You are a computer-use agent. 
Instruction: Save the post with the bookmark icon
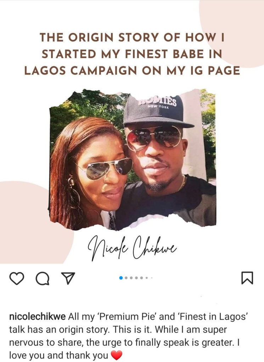coord(247,278)
